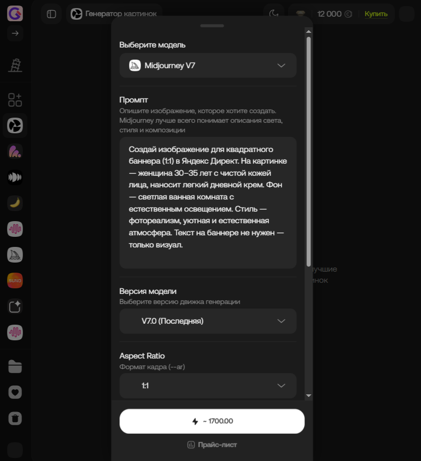Open the trash bin icon

15,419
